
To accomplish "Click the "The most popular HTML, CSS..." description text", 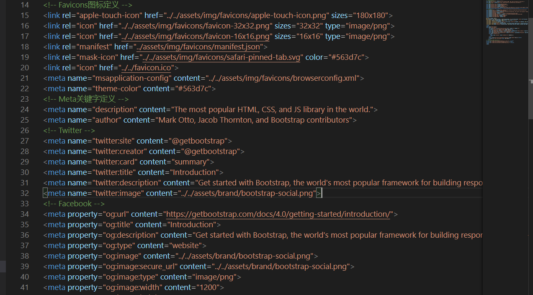I will tap(273, 110).
